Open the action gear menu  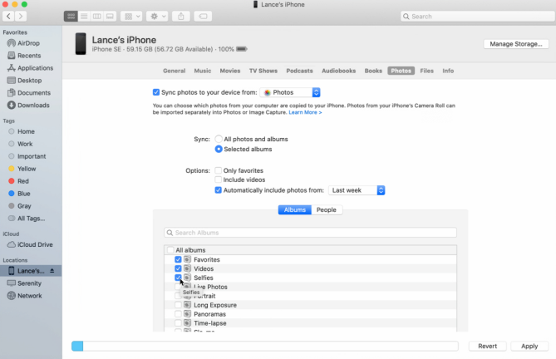tap(157, 17)
